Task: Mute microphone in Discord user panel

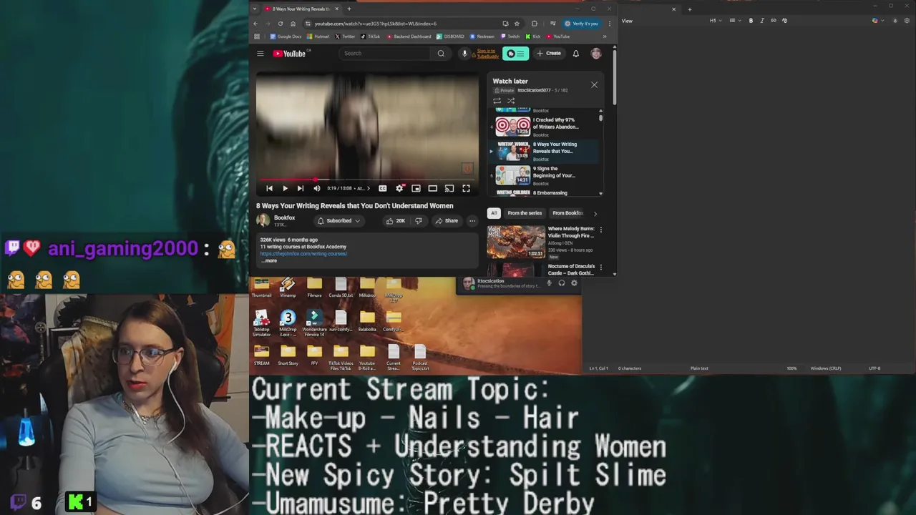Action: tap(549, 283)
